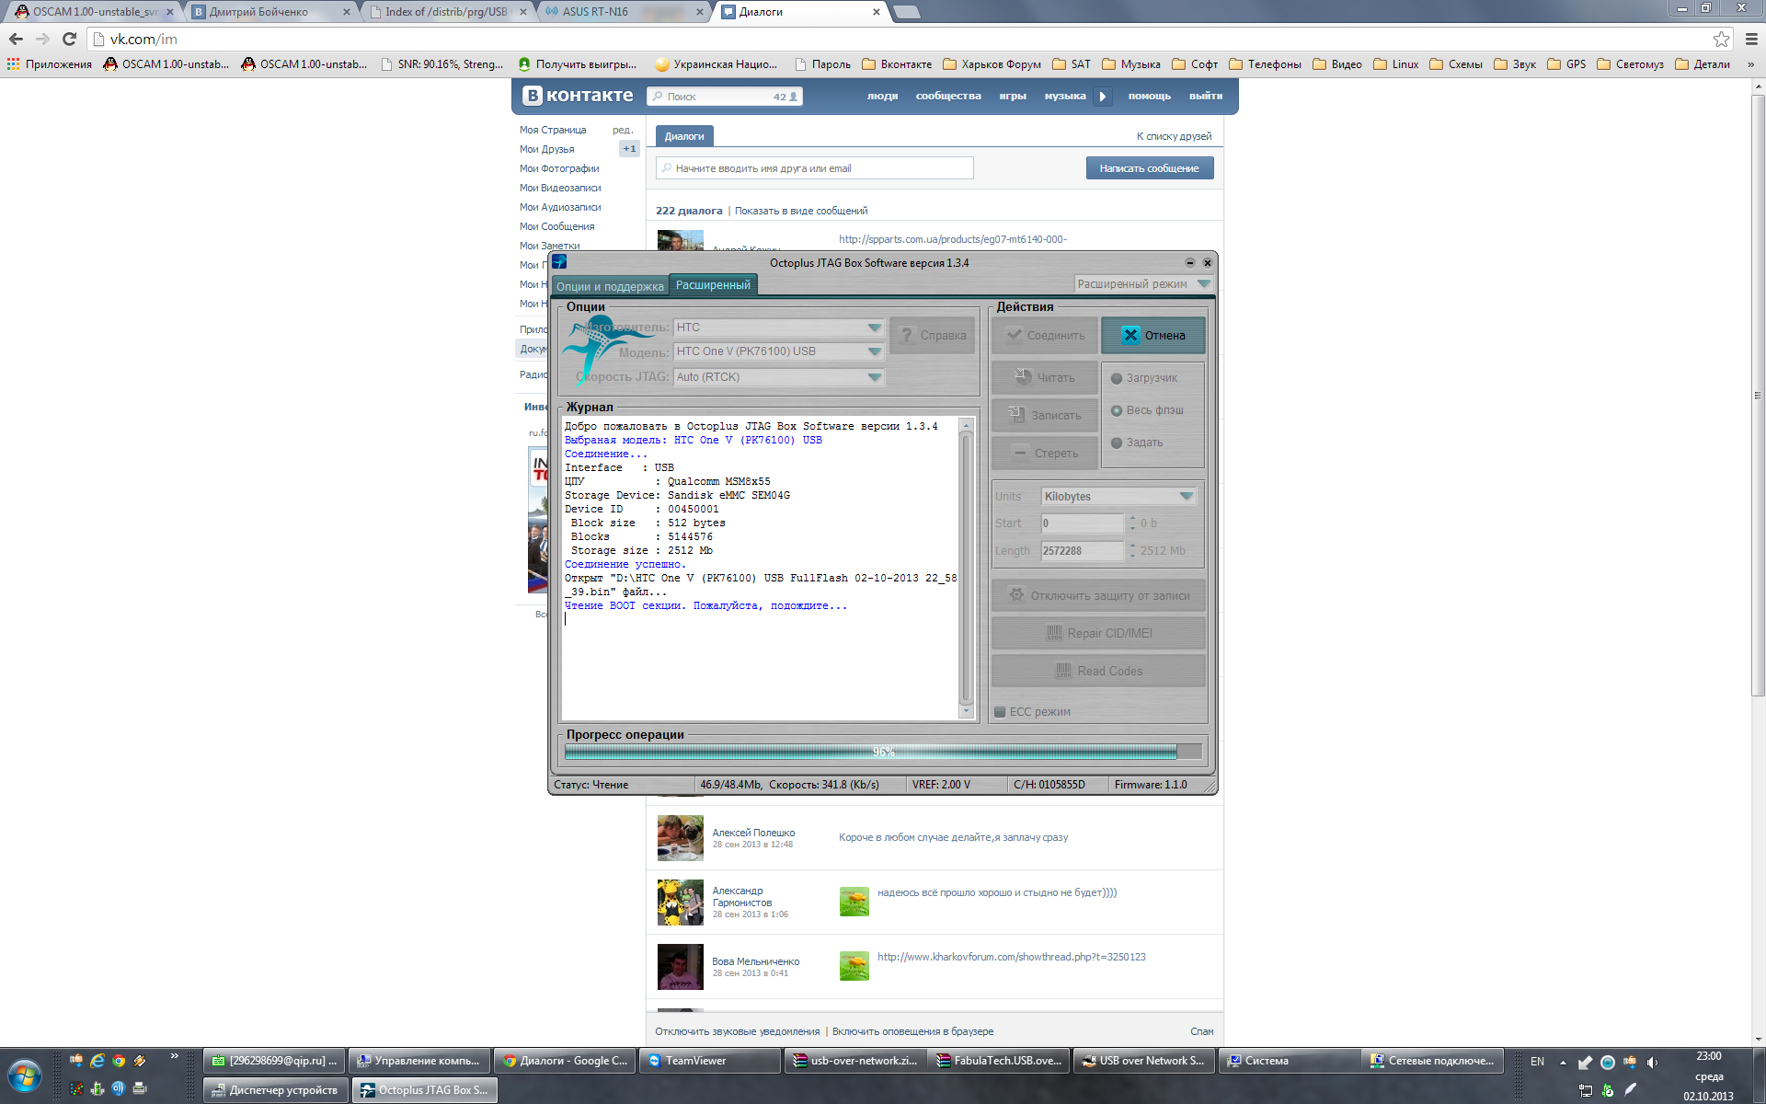Switch to Опции и поддержка tab
This screenshot has width=1766, height=1104.
coord(610,286)
